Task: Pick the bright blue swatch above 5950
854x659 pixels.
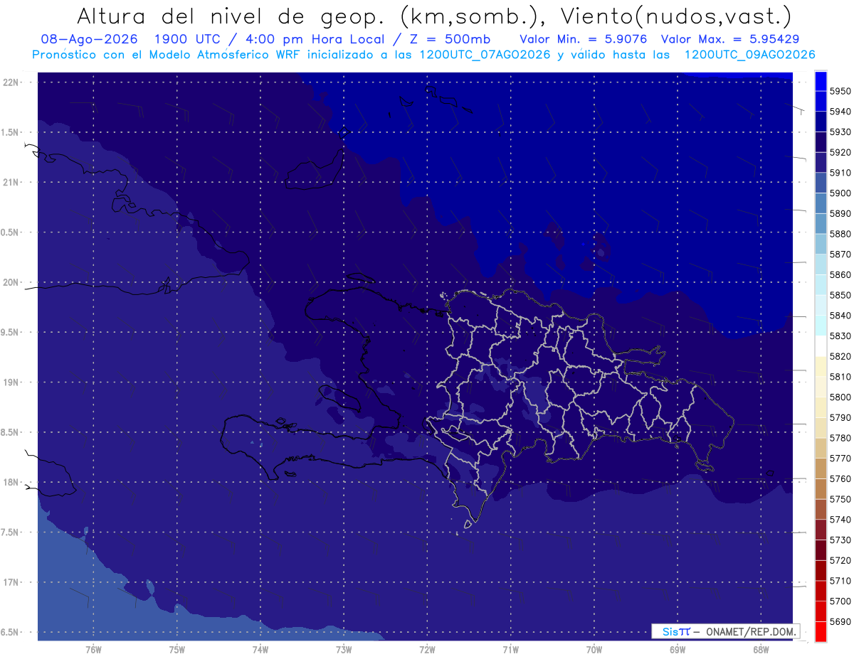Action: [821, 81]
